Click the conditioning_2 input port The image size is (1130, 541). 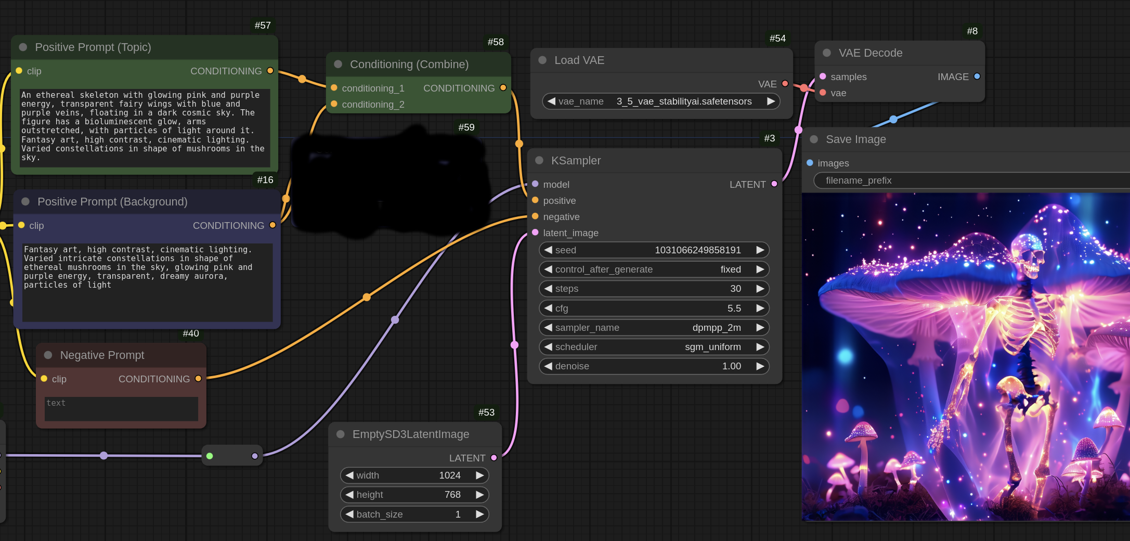coord(334,104)
